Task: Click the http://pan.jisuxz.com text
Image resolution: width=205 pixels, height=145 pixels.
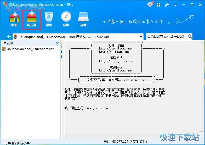Action: pos(116,71)
